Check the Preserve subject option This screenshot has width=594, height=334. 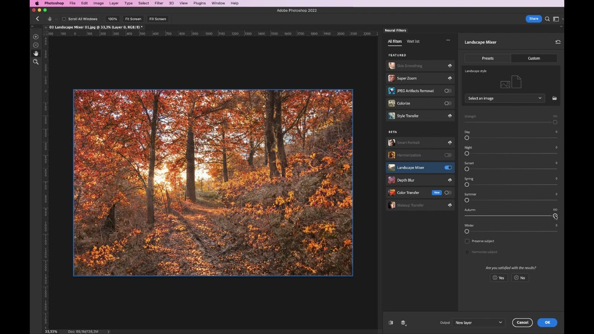coord(467,241)
